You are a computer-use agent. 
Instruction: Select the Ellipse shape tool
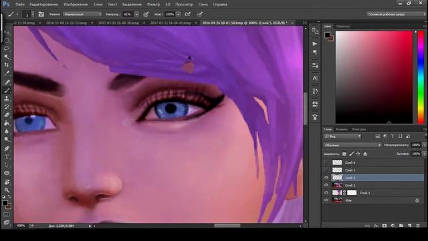[x=7, y=173]
